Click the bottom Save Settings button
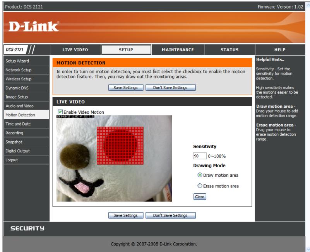310x252 pixels. tap(126, 215)
